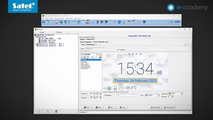Screen dimensions: 213x120
Task: Click the warning triangle icon in keypad preview
Action: (129, 54)
